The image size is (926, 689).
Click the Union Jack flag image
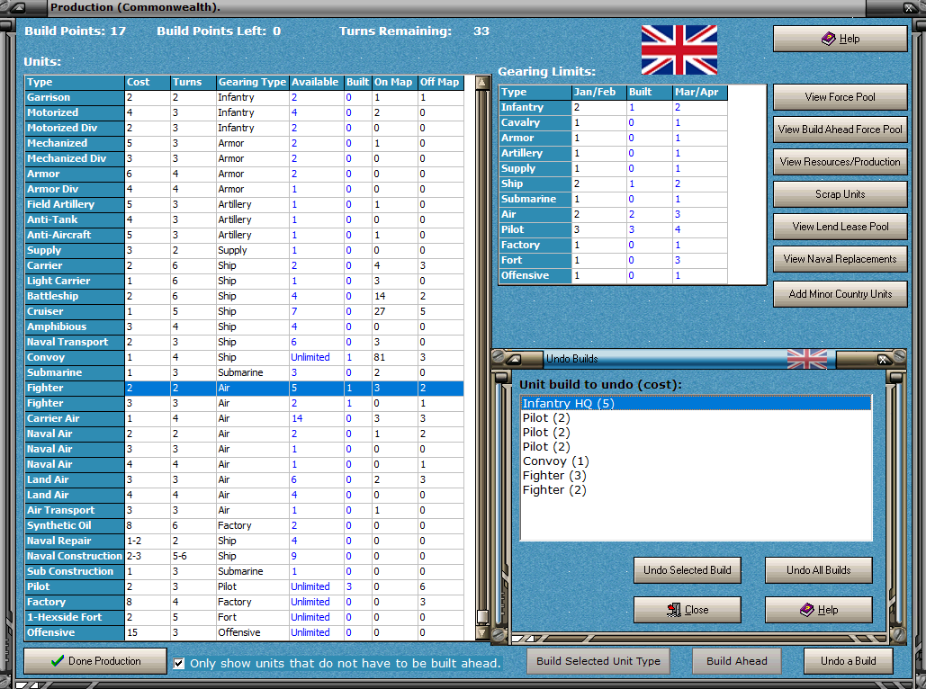point(679,49)
